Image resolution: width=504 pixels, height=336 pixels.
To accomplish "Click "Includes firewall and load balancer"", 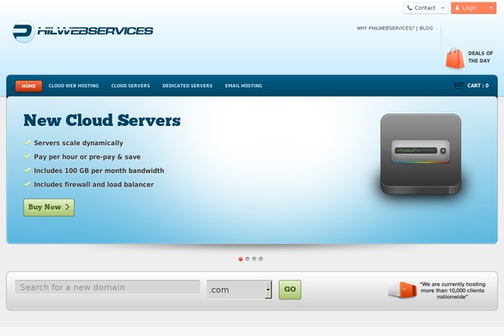I will [x=94, y=185].
